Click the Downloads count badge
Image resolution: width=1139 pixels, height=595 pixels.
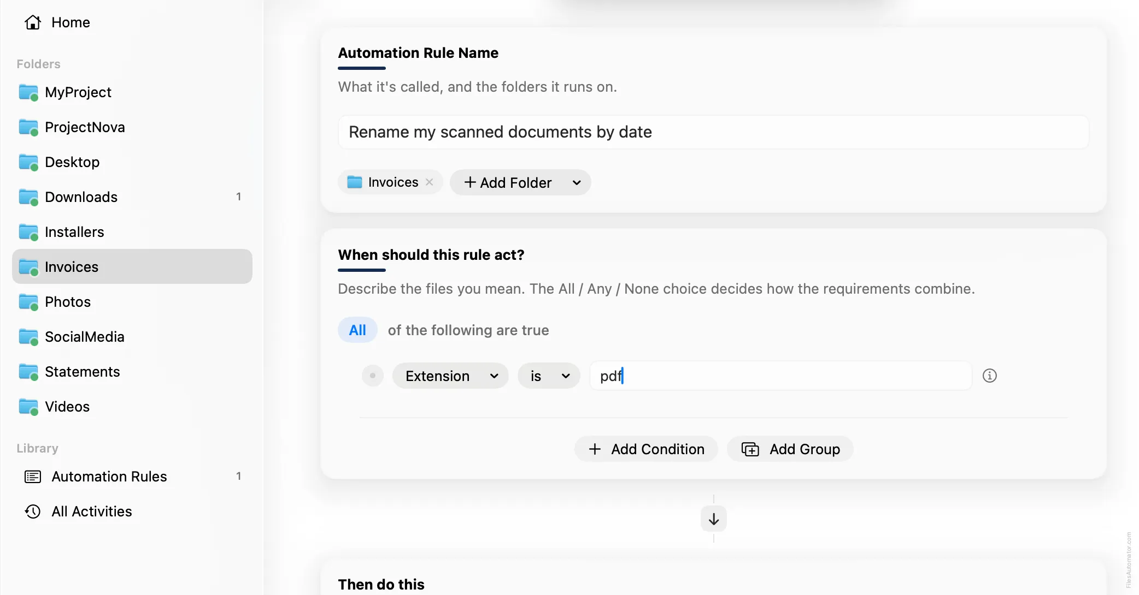click(238, 197)
